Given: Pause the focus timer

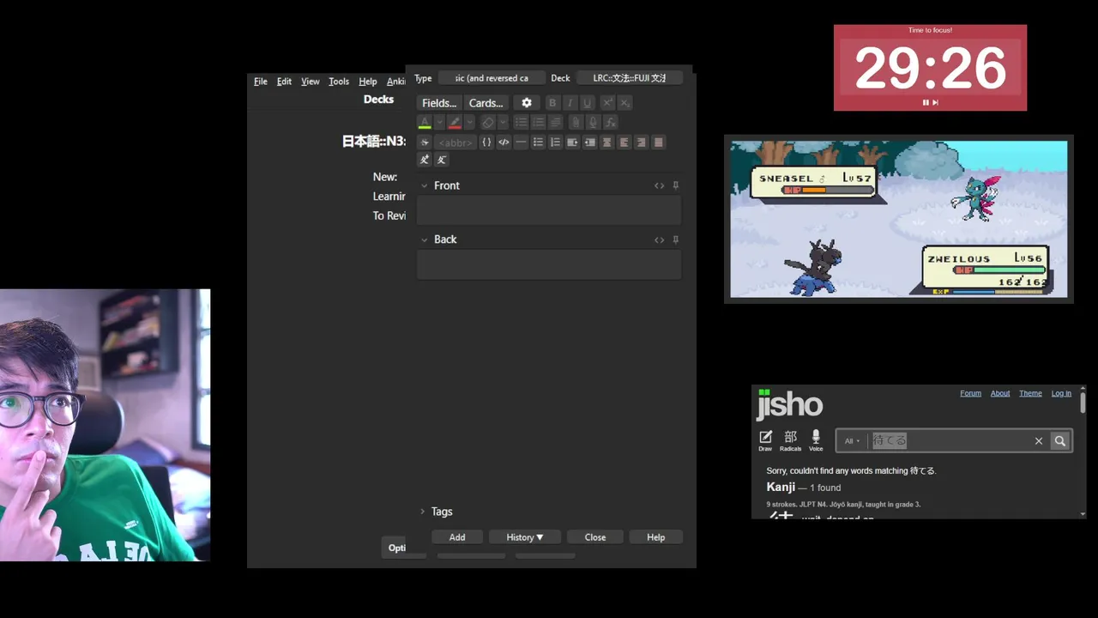Looking at the screenshot, I should tap(926, 102).
